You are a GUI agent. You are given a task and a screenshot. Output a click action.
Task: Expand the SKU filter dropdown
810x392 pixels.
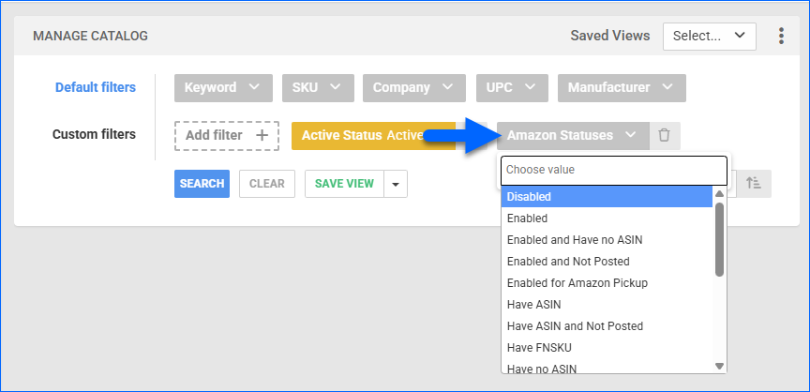tap(318, 87)
